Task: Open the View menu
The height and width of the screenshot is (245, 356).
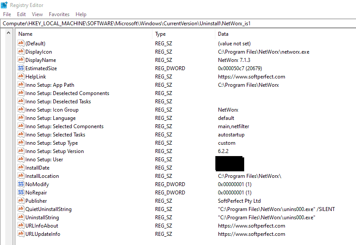Action: (x=37, y=14)
